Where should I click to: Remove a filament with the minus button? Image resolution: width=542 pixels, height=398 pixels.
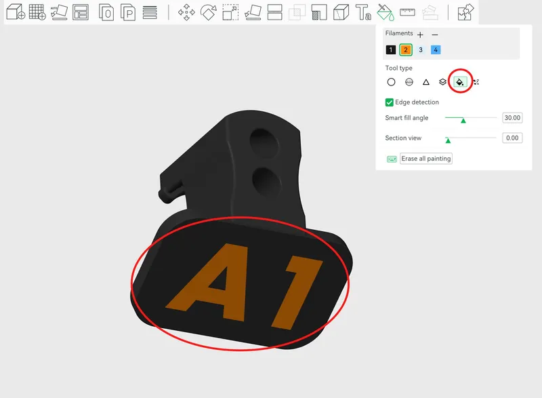[x=435, y=35]
